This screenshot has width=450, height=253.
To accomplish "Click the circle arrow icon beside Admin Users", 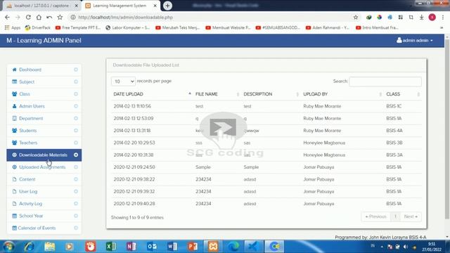I will (76, 106).
